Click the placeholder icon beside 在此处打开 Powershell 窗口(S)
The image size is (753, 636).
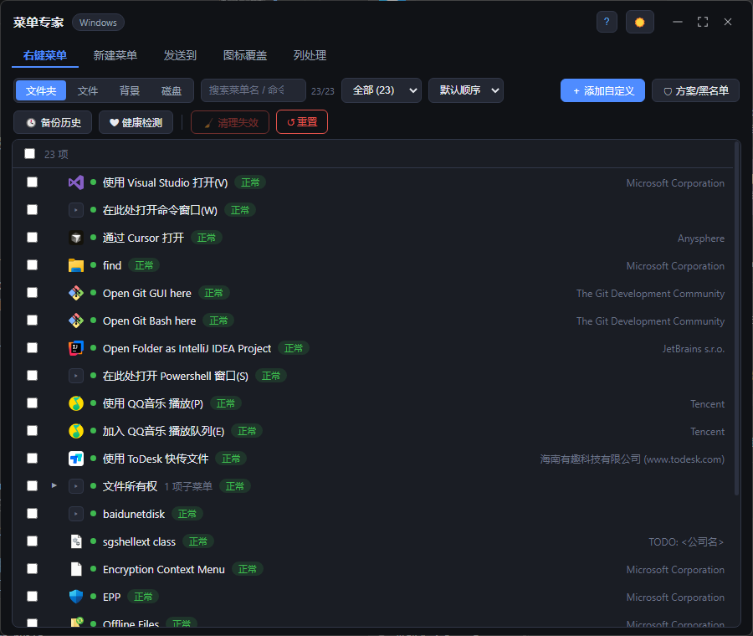click(x=76, y=376)
